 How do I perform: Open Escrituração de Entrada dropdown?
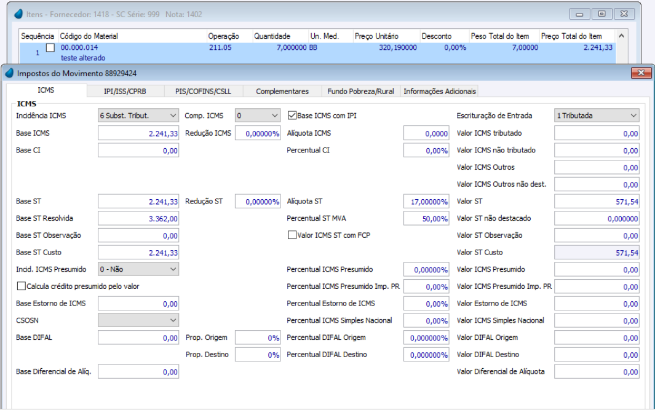(x=597, y=116)
